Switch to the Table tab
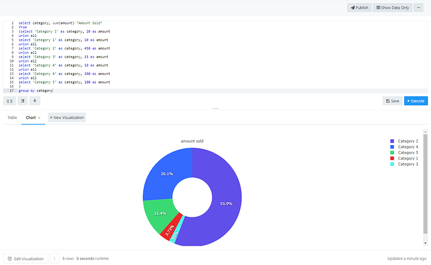Image resolution: width=431 pixels, height=265 pixels. point(12,117)
